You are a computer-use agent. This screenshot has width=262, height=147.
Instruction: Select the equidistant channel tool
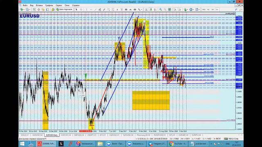tap(100, 9)
